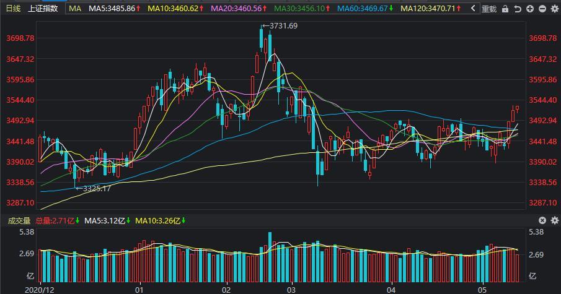Image resolution: width=561 pixels, height=294 pixels.
Task: Click the MA5:3485.86 moving average label
Action: coord(113,9)
